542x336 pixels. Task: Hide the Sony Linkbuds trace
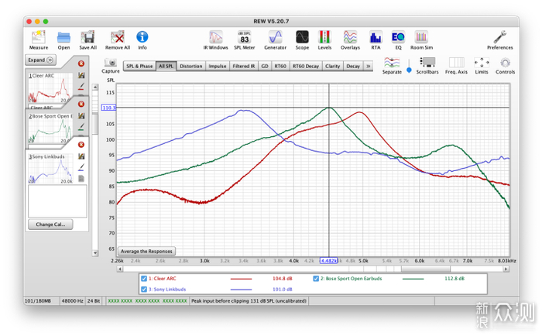(x=144, y=289)
